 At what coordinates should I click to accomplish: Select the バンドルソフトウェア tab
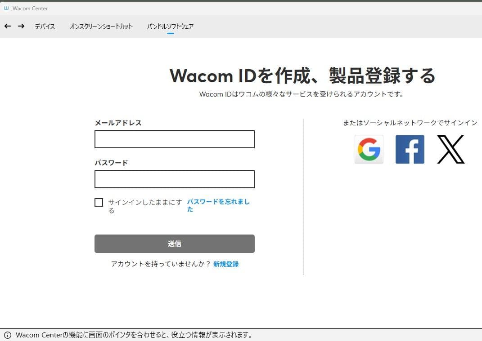click(x=171, y=27)
